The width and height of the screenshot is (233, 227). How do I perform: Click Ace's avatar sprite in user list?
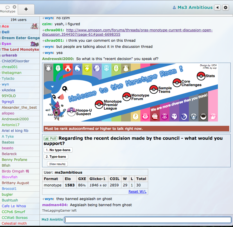point(35,26)
